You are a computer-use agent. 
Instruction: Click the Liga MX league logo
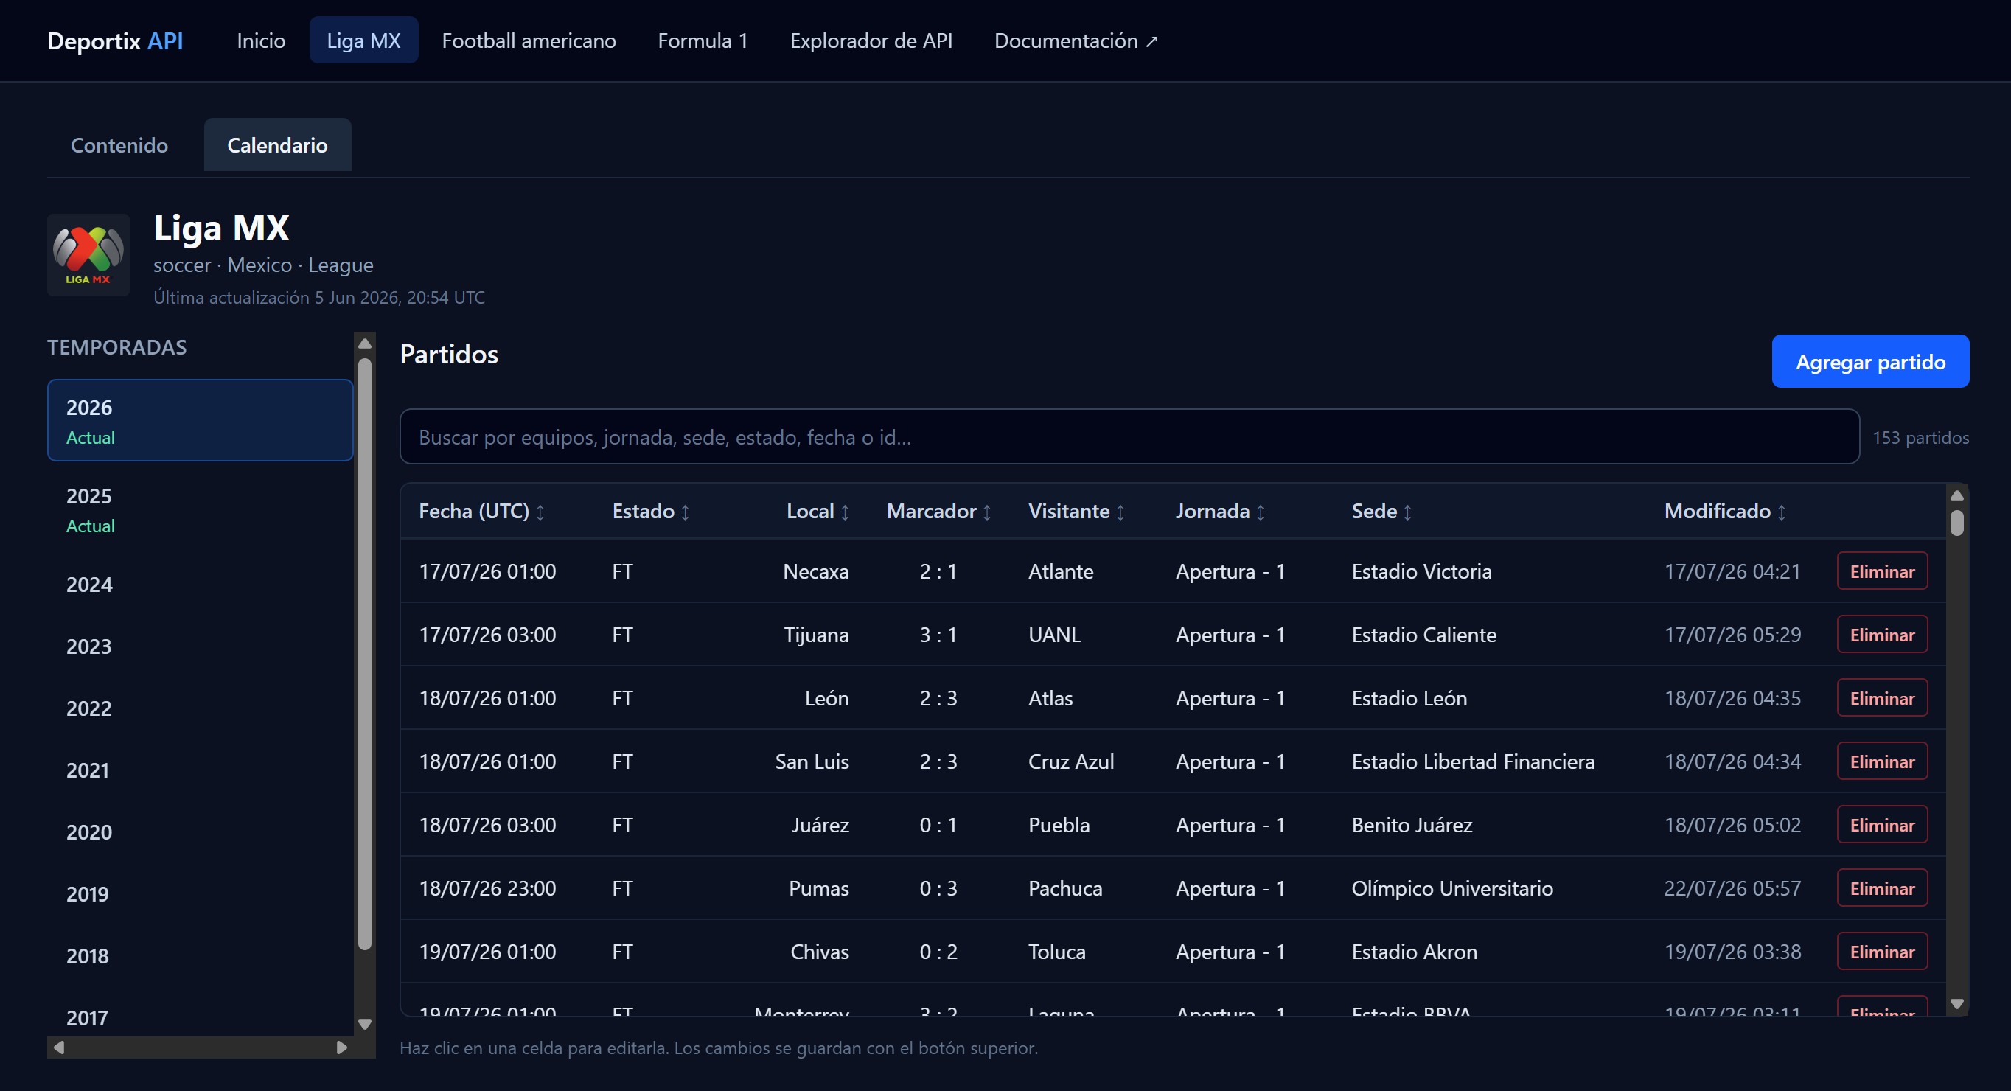pyautogui.click(x=88, y=254)
